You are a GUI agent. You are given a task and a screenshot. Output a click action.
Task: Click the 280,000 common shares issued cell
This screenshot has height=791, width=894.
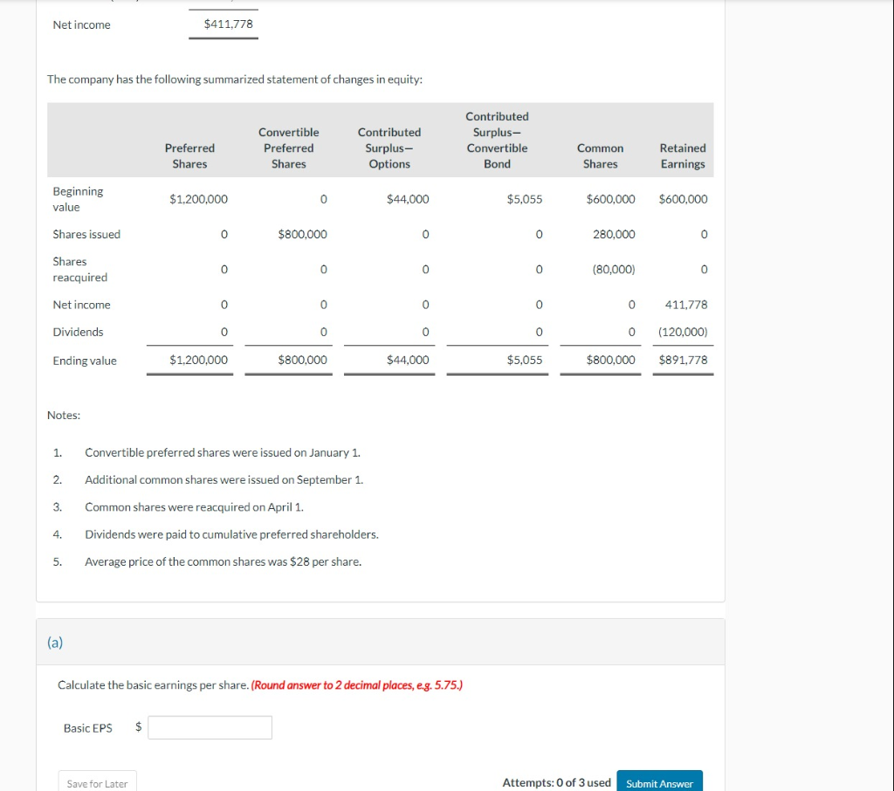(x=614, y=234)
